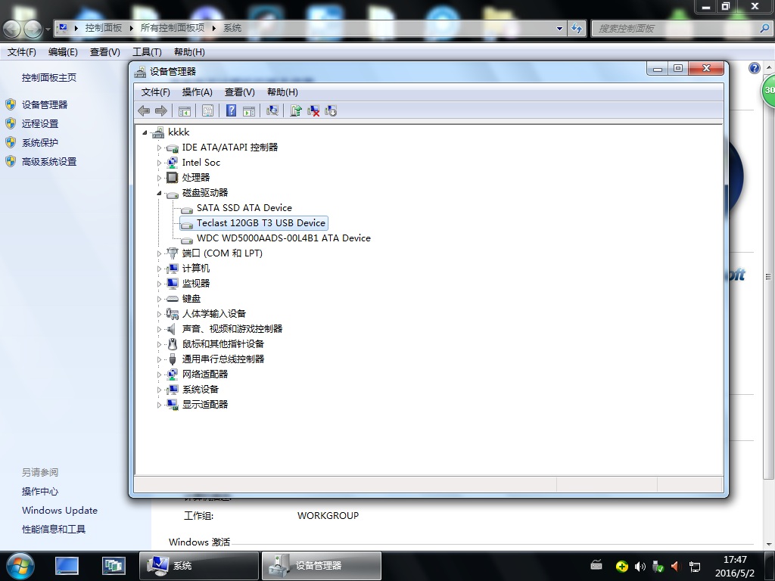The image size is (775, 581).
Task: Click the show desktop pinned taskbar icon
Action: click(67, 566)
